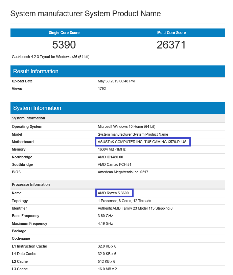Click the Result Information section header
Screen dimensions: 233x275
coord(36,71)
